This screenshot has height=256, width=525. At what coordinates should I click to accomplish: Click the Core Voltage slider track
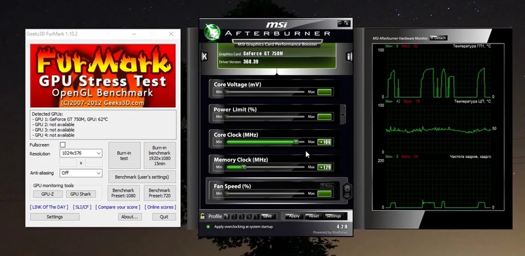(265, 91)
